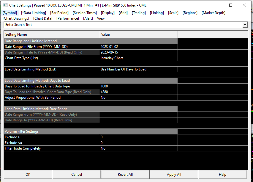Focus the Enter Search Text field
This screenshot has width=253, height=182.
click(123, 25)
